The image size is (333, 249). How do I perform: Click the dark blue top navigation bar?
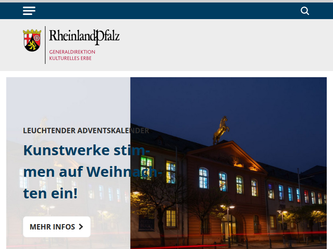pos(166,11)
